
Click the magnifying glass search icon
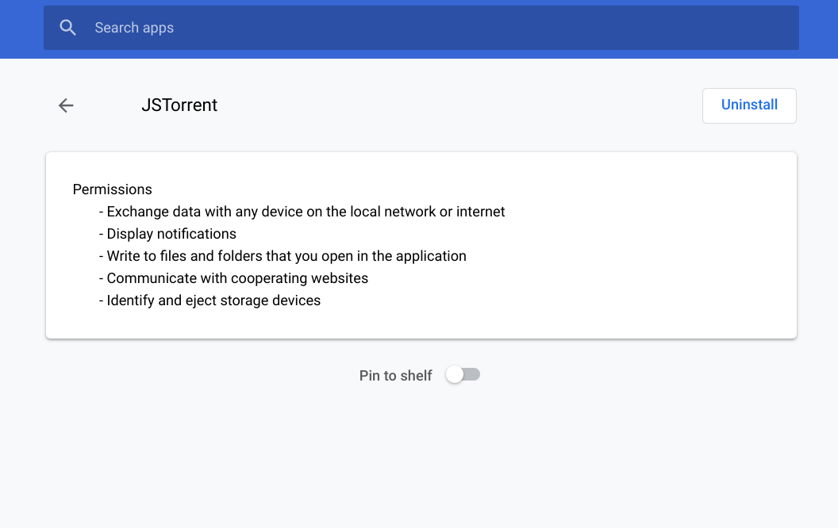(x=68, y=28)
